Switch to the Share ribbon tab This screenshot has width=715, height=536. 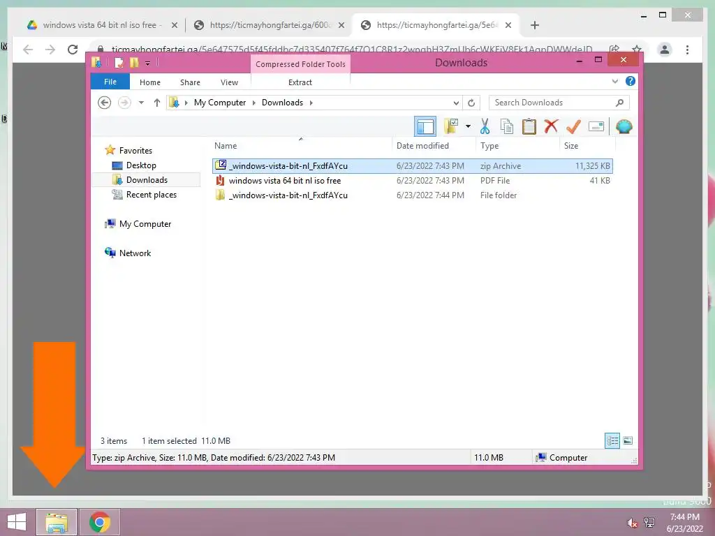(x=190, y=82)
